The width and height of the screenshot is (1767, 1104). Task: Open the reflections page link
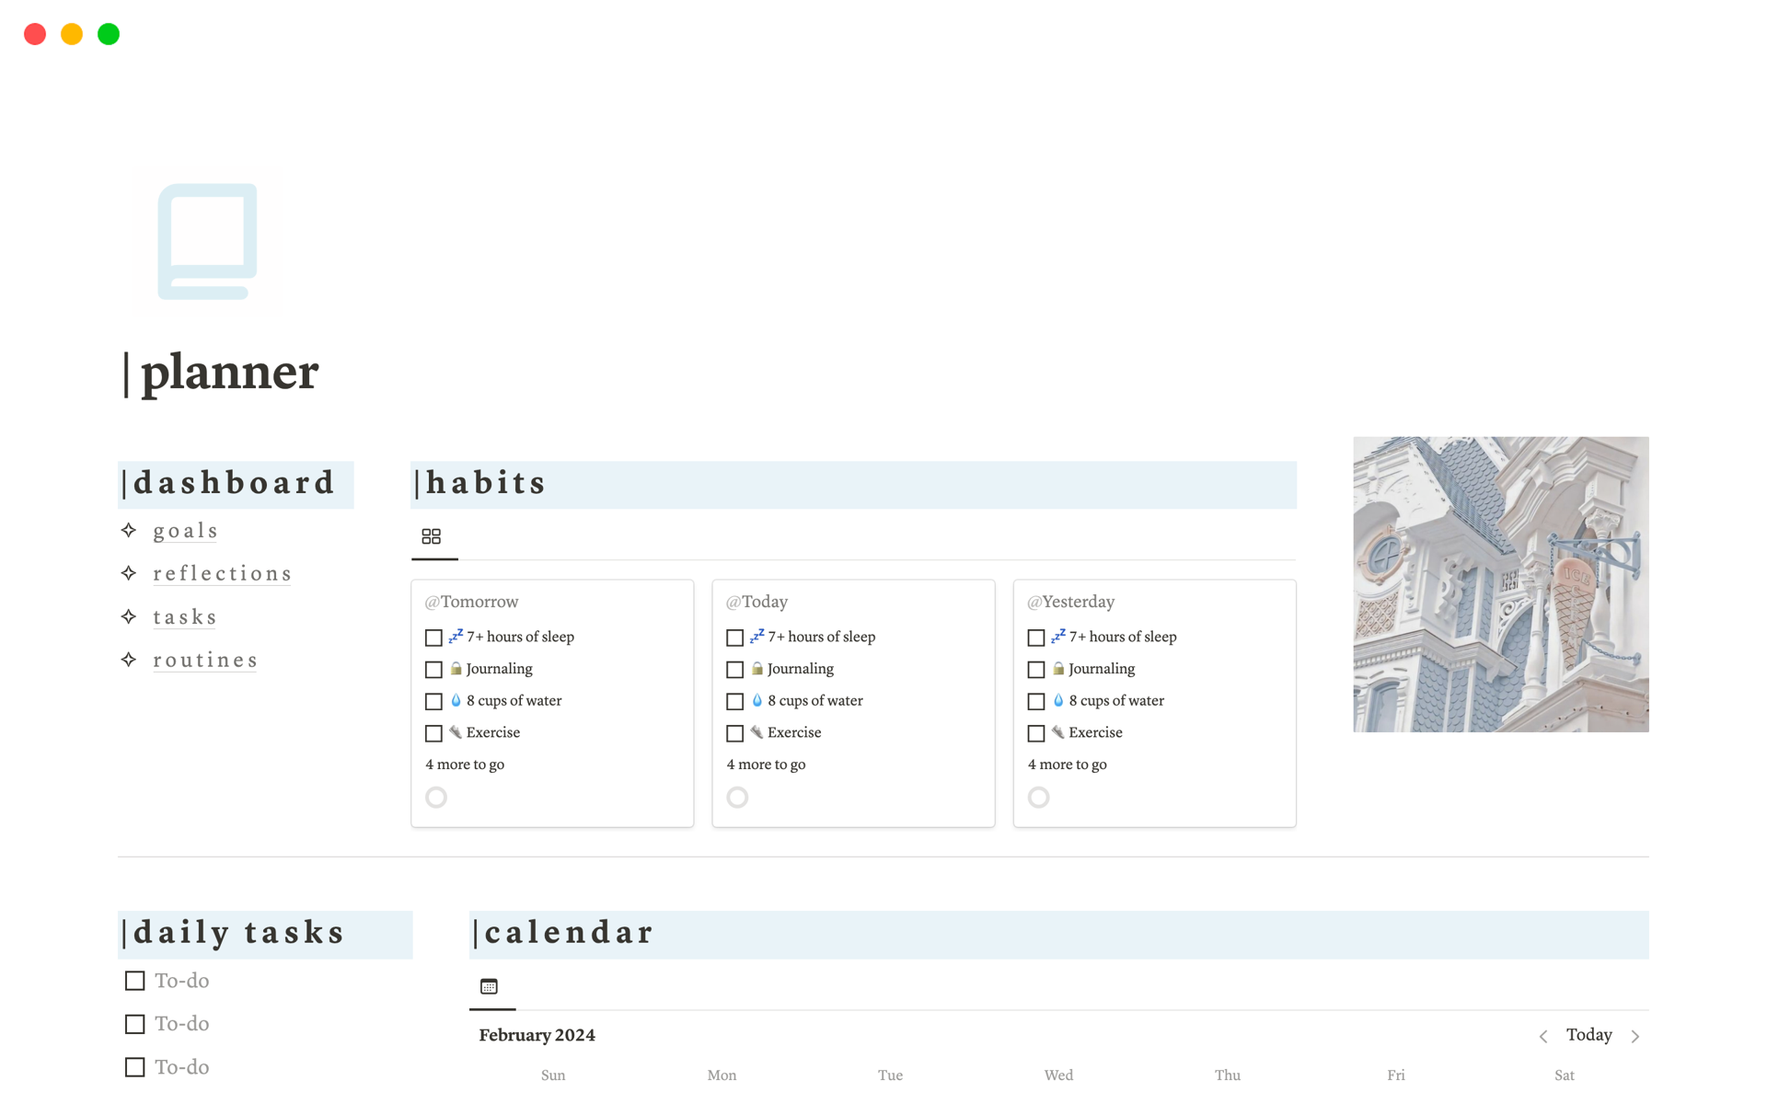(222, 574)
